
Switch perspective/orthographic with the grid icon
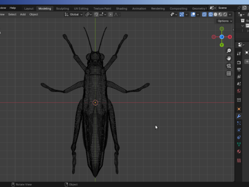click(x=229, y=73)
